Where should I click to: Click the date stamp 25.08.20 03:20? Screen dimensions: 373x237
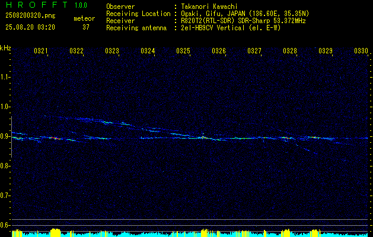point(30,27)
